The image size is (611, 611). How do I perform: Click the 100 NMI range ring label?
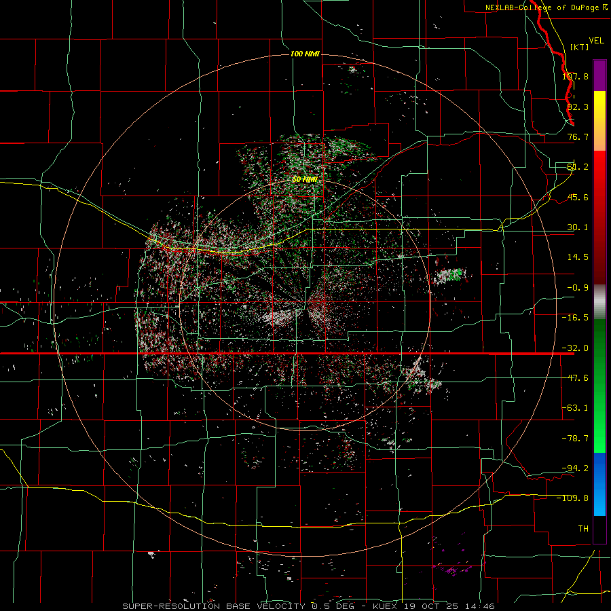[305, 54]
